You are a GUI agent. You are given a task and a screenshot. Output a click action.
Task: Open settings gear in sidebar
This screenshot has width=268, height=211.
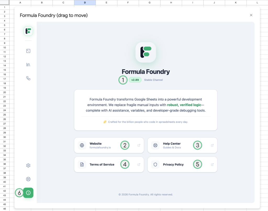[28, 166]
